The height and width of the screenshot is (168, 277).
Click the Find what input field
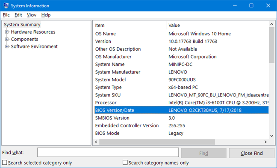coord(108,152)
